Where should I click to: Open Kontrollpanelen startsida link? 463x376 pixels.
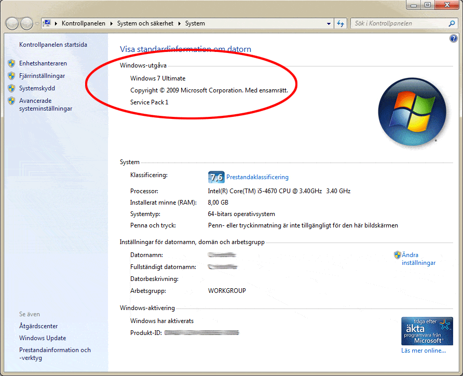[x=53, y=45]
